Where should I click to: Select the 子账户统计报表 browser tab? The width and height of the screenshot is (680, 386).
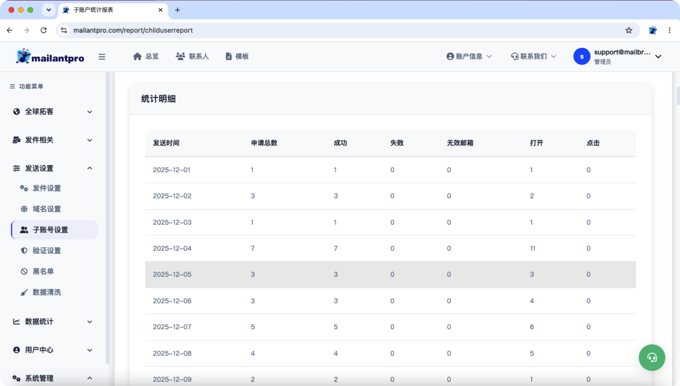click(112, 10)
